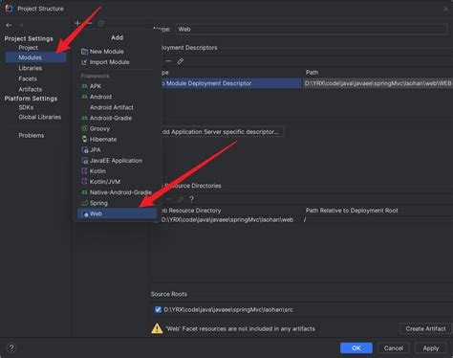
Task: Click the Path column header in descriptors table
Action: point(313,73)
